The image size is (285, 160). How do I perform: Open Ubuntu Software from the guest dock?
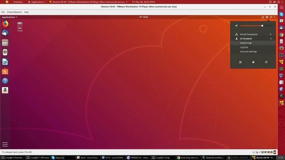point(5,72)
